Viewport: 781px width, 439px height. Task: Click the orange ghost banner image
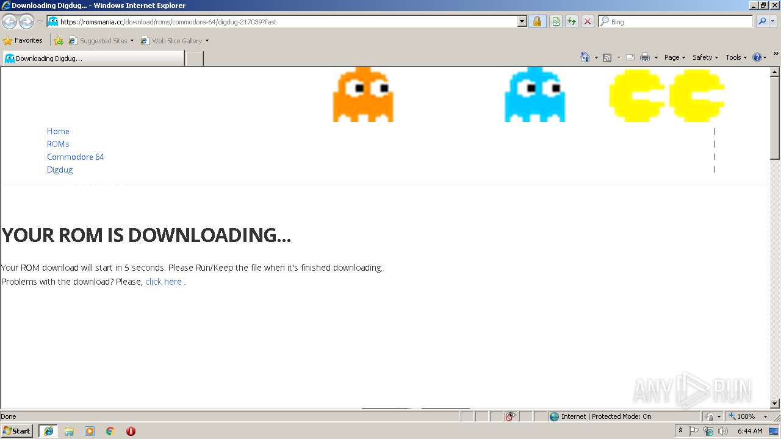point(363,95)
